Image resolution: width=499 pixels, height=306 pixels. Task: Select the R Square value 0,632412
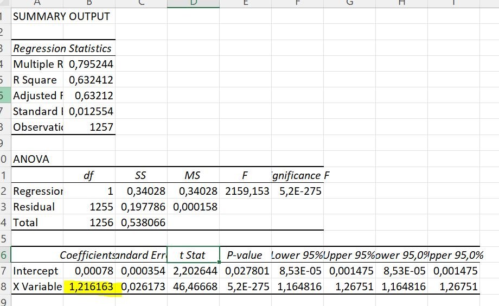pos(91,80)
